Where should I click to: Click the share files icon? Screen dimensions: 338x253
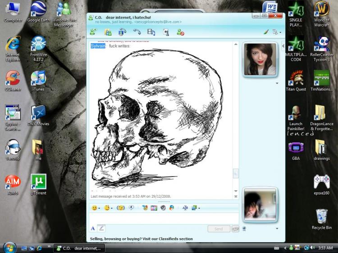pos(108,32)
